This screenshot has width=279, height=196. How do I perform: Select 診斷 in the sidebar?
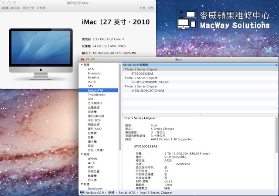(91, 138)
